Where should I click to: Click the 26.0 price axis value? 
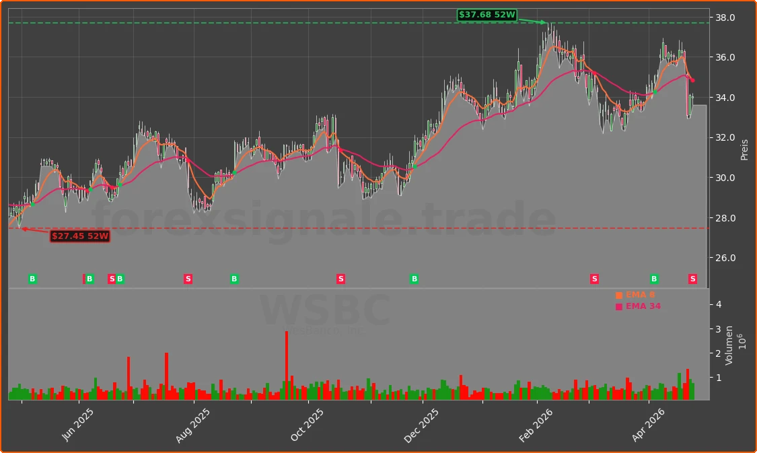[725, 258]
